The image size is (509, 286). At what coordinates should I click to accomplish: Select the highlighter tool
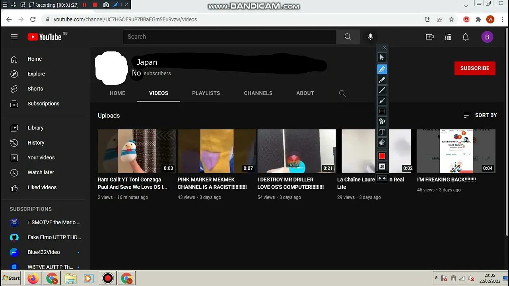pos(382,80)
